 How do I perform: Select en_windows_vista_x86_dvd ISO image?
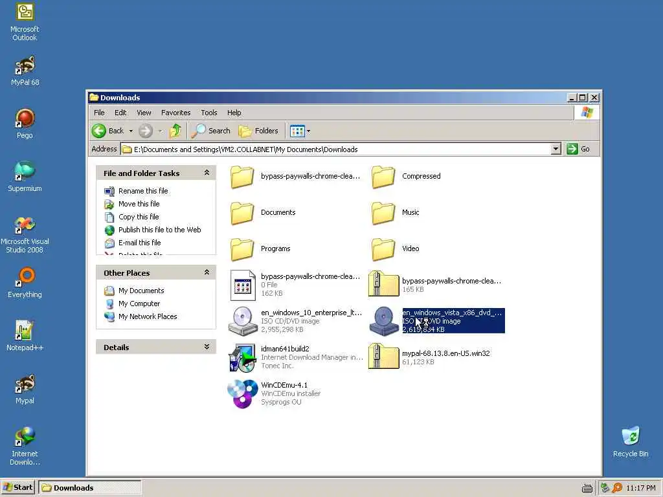[x=437, y=321]
